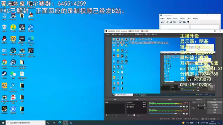223x125 pixels.
Task: Open the 场景集合(S) menu in OBS
Action: click(x=139, y=34)
